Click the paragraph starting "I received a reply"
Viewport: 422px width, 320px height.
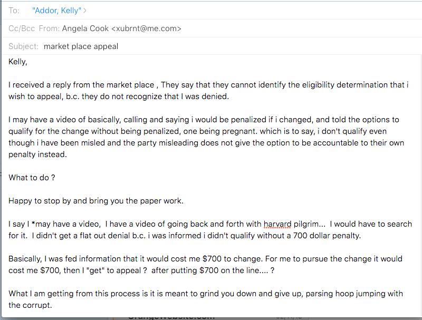[208, 91]
